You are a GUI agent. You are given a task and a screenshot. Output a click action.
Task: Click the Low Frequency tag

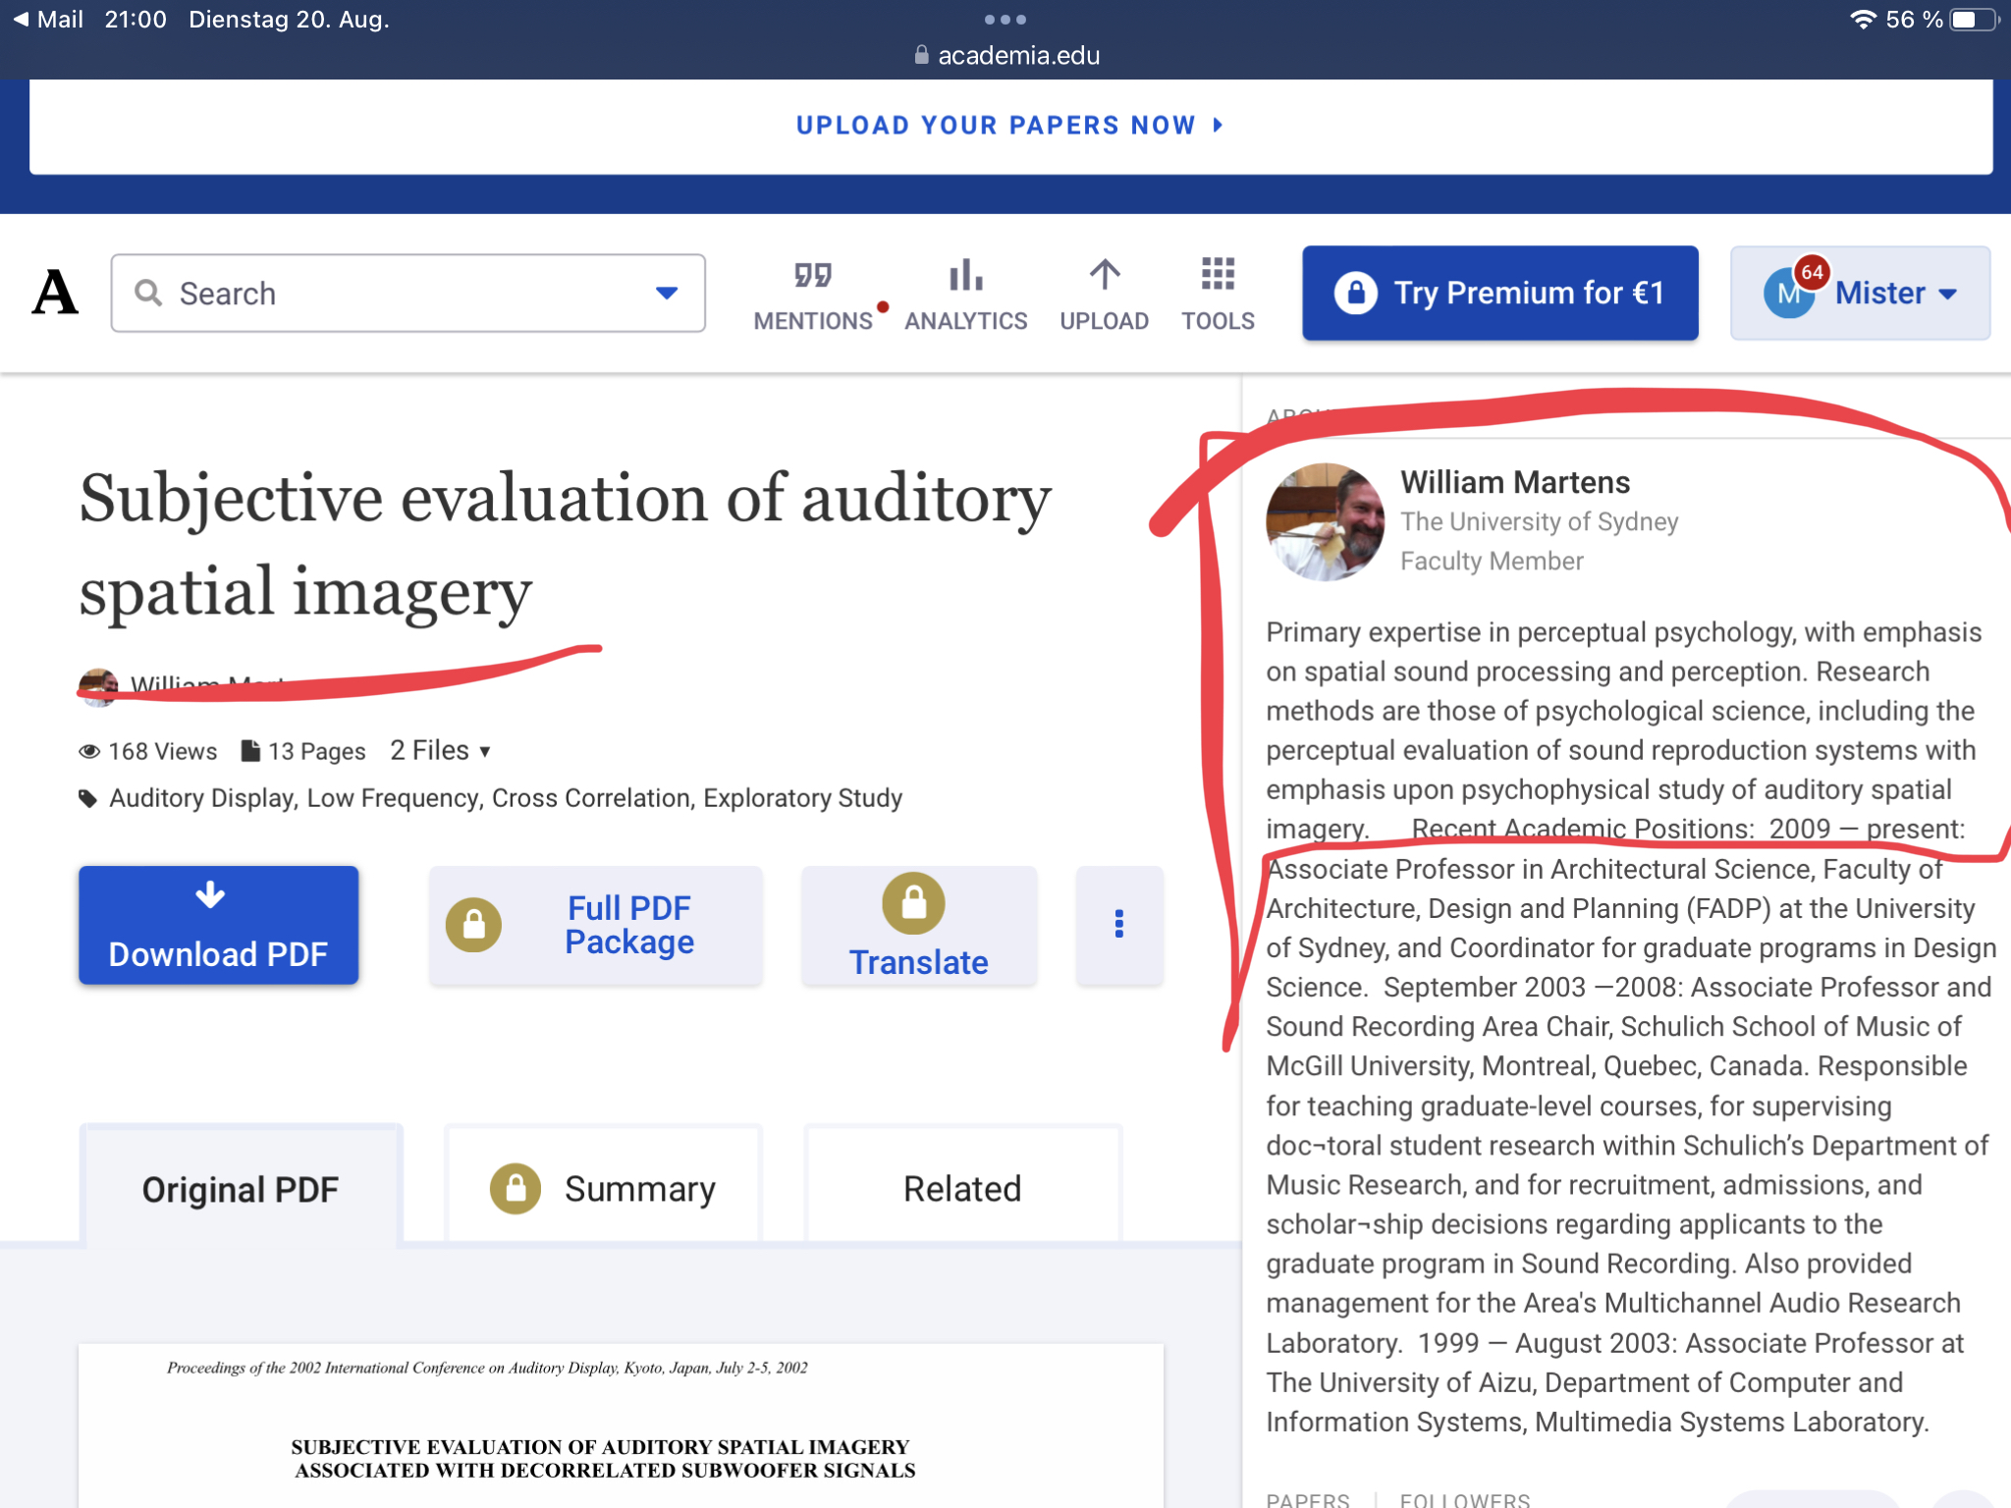[x=393, y=798]
